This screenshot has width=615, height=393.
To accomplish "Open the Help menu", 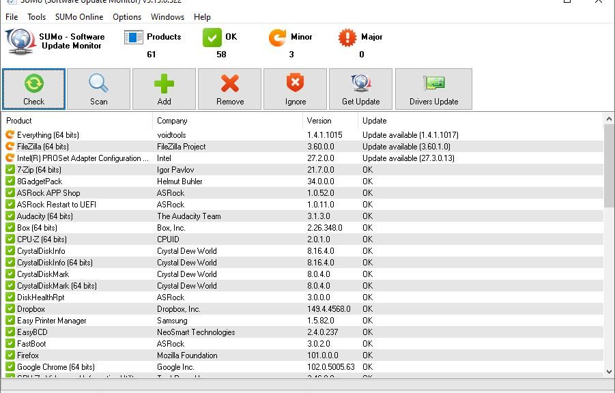I will point(202,17).
